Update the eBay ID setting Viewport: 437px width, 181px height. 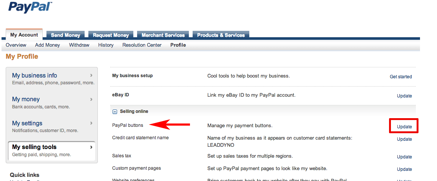pos(405,96)
